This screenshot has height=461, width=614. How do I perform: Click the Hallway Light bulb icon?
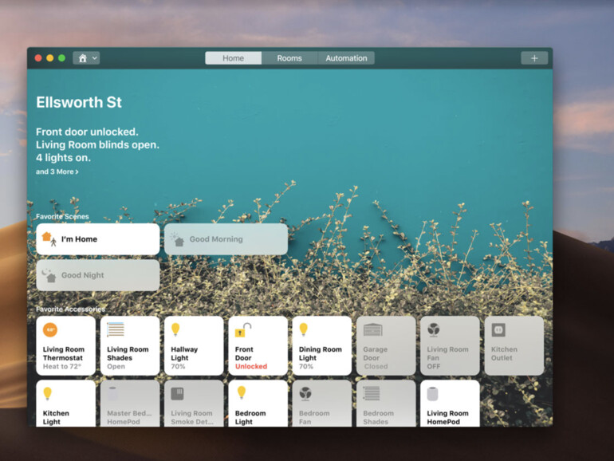coord(175,329)
